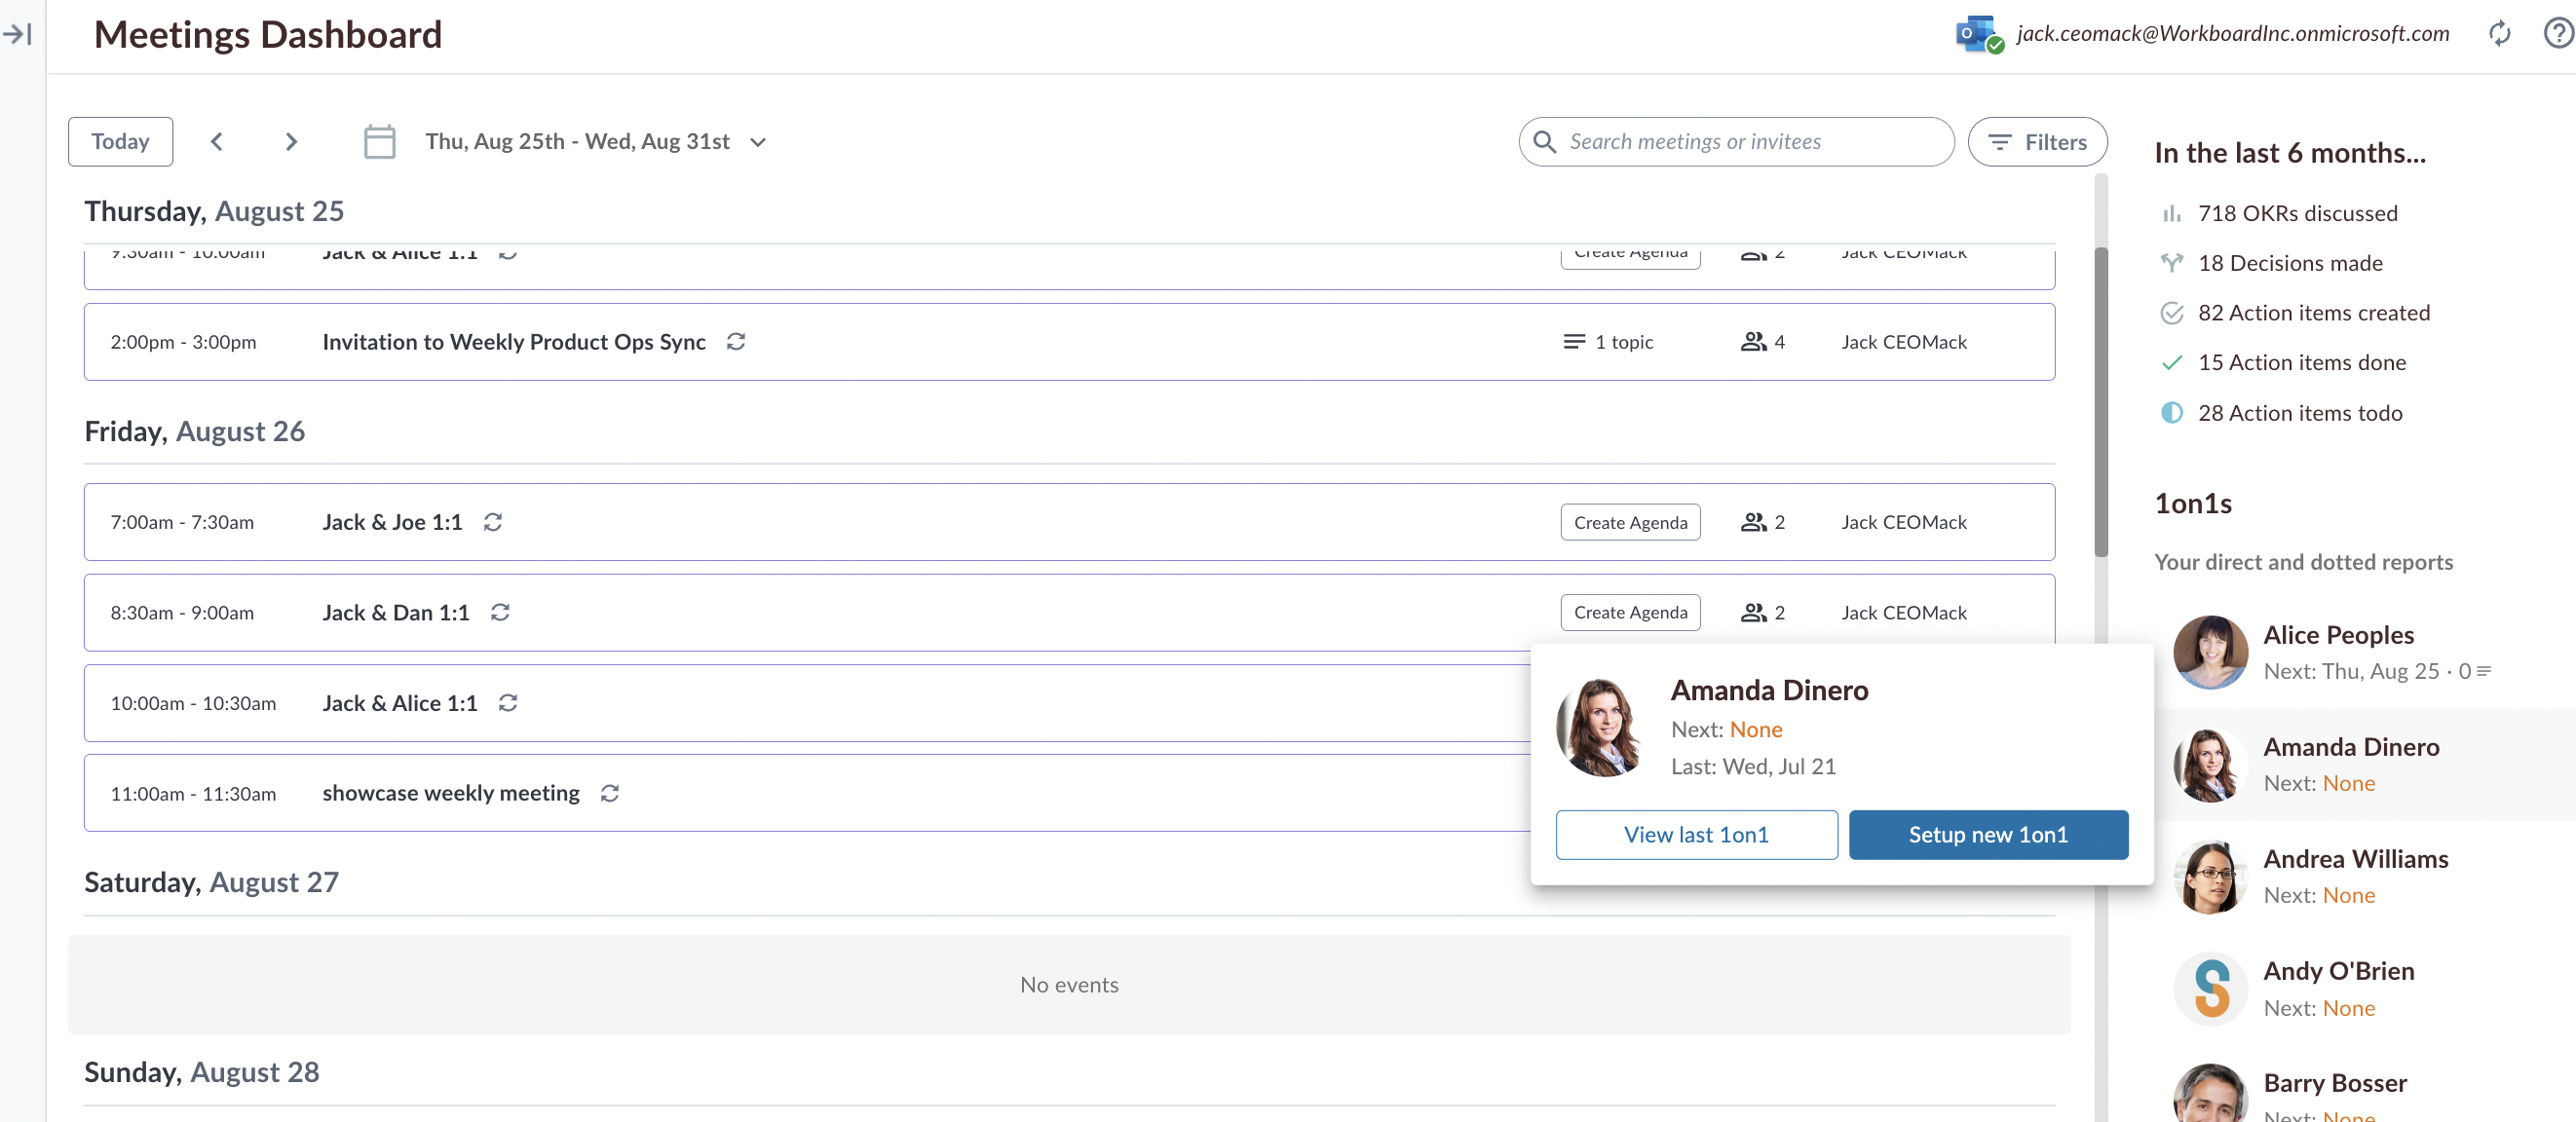The height and width of the screenshot is (1122, 2576).
Task: Click recurring icon on Weekly Product Ops Sync
Action: coord(736,342)
